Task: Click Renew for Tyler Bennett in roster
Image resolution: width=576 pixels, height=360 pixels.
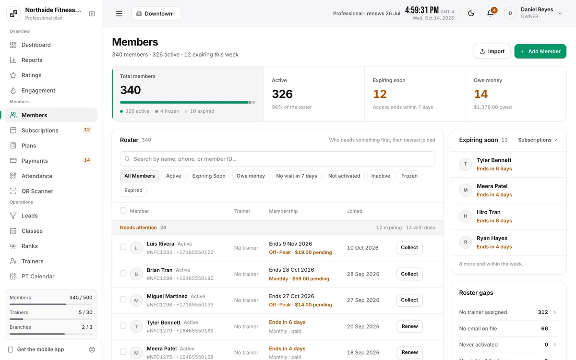Action: click(409, 326)
